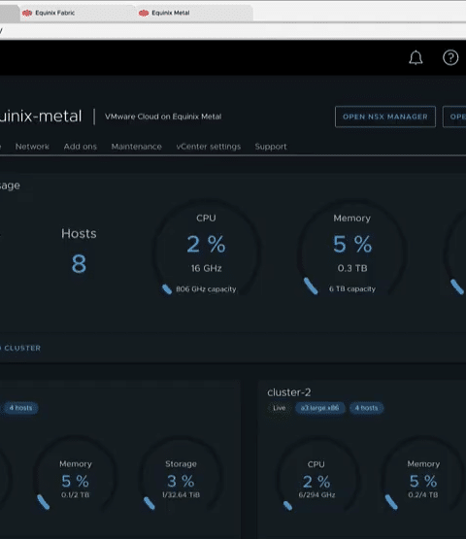Open the Network tab
The image size is (466, 539).
point(32,147)
